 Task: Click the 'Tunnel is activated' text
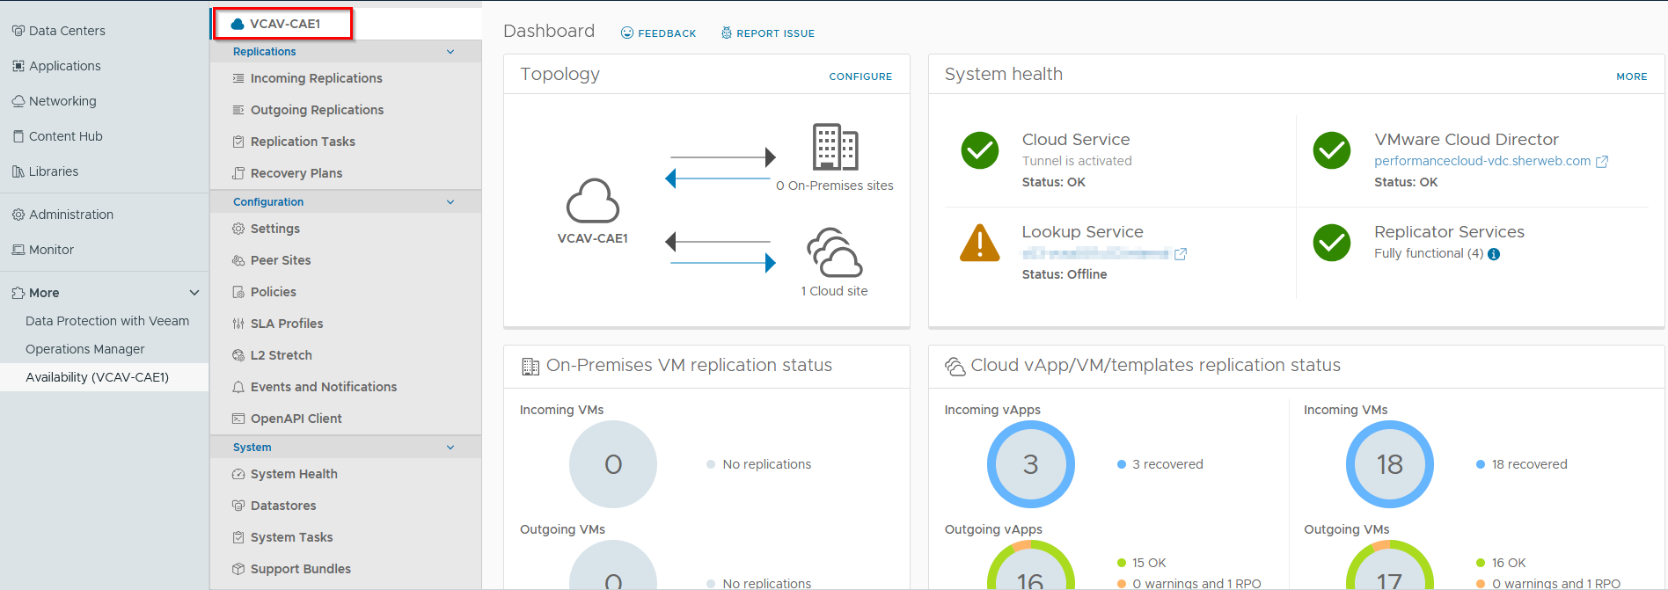click(1077, 161)
